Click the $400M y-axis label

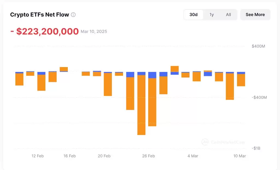258,46
